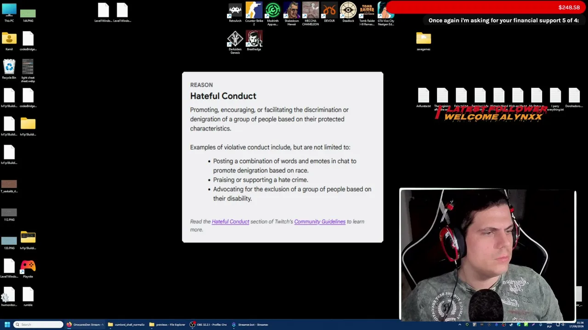Select the Dorohedoro text file
This screenshot has height=330, width=588.
[574, 98]
